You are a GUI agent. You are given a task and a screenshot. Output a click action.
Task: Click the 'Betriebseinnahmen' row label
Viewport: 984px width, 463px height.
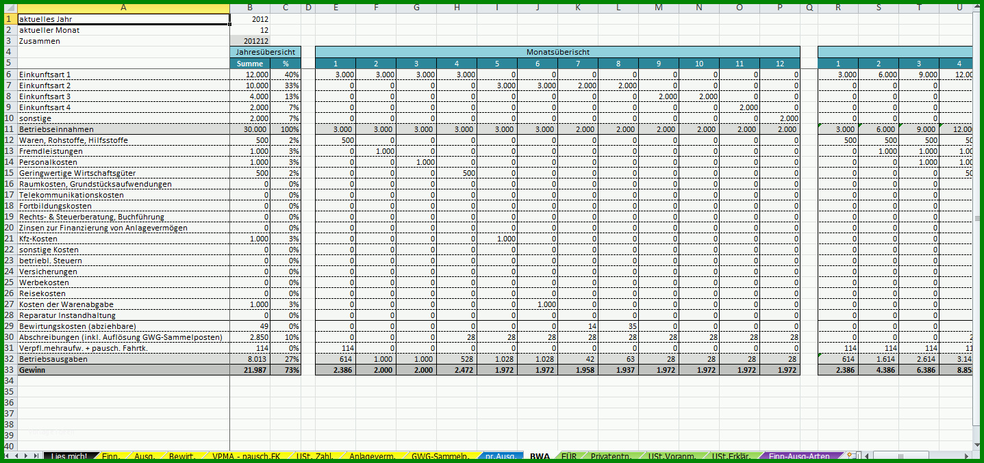[x=56, y=129]
